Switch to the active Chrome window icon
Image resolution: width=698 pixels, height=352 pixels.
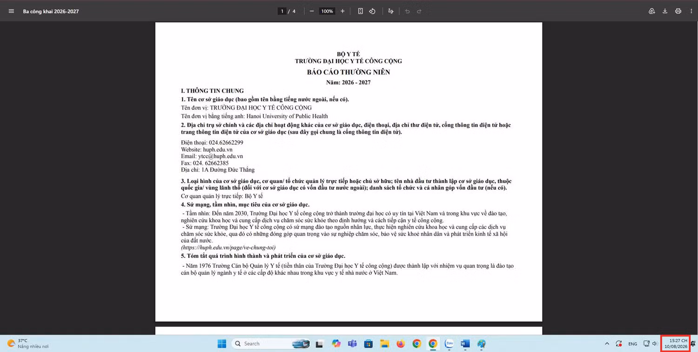click(x=433, y=344)
